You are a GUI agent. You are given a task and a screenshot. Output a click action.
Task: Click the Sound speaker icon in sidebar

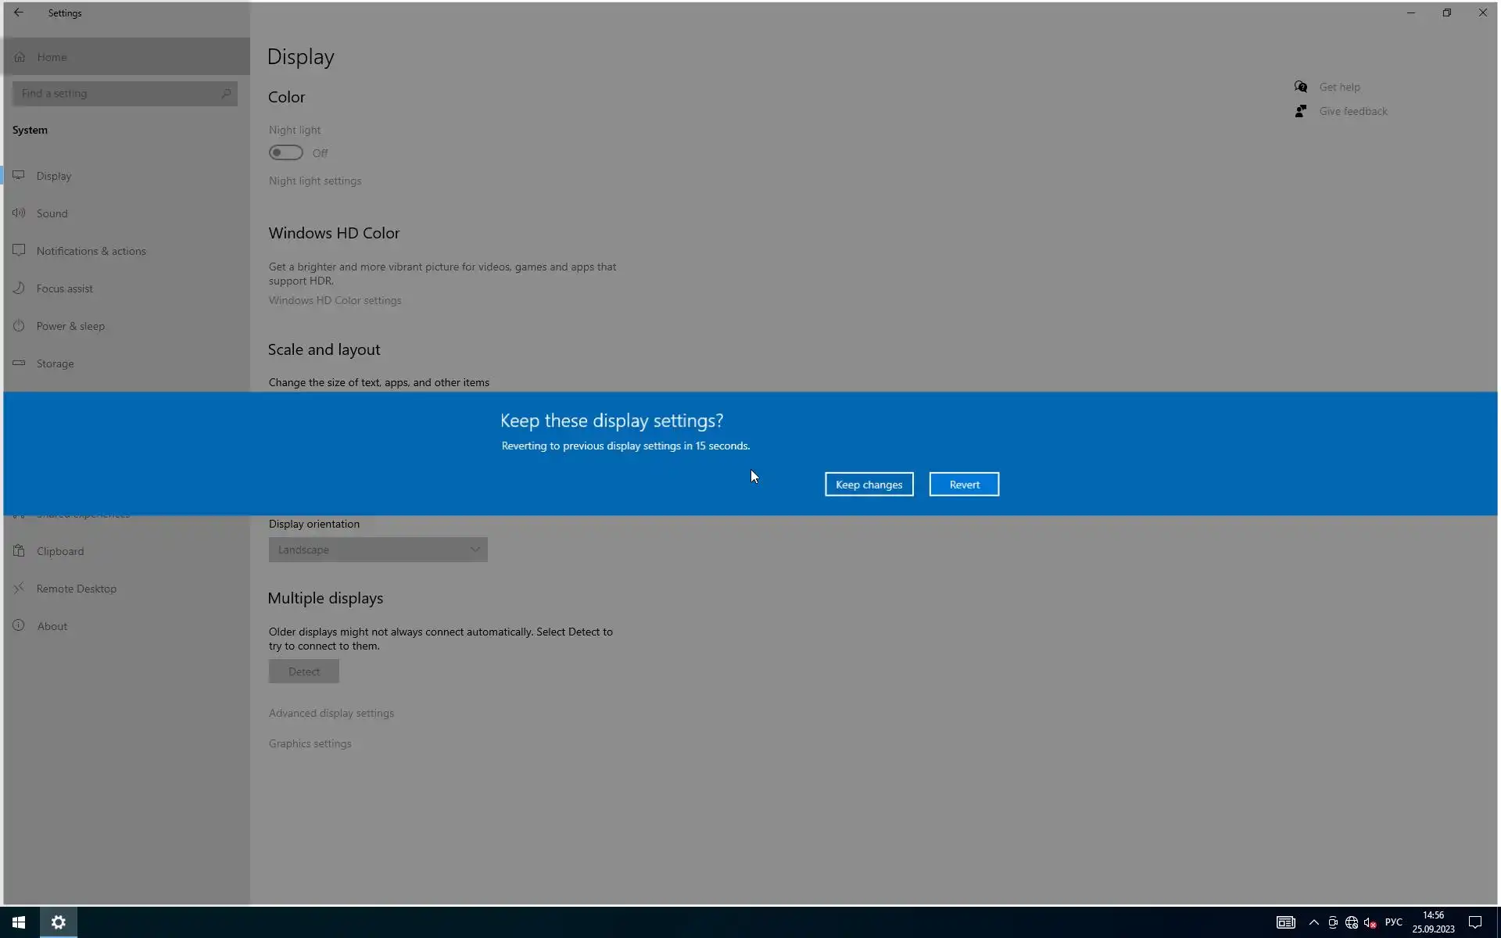pos(19,213)
